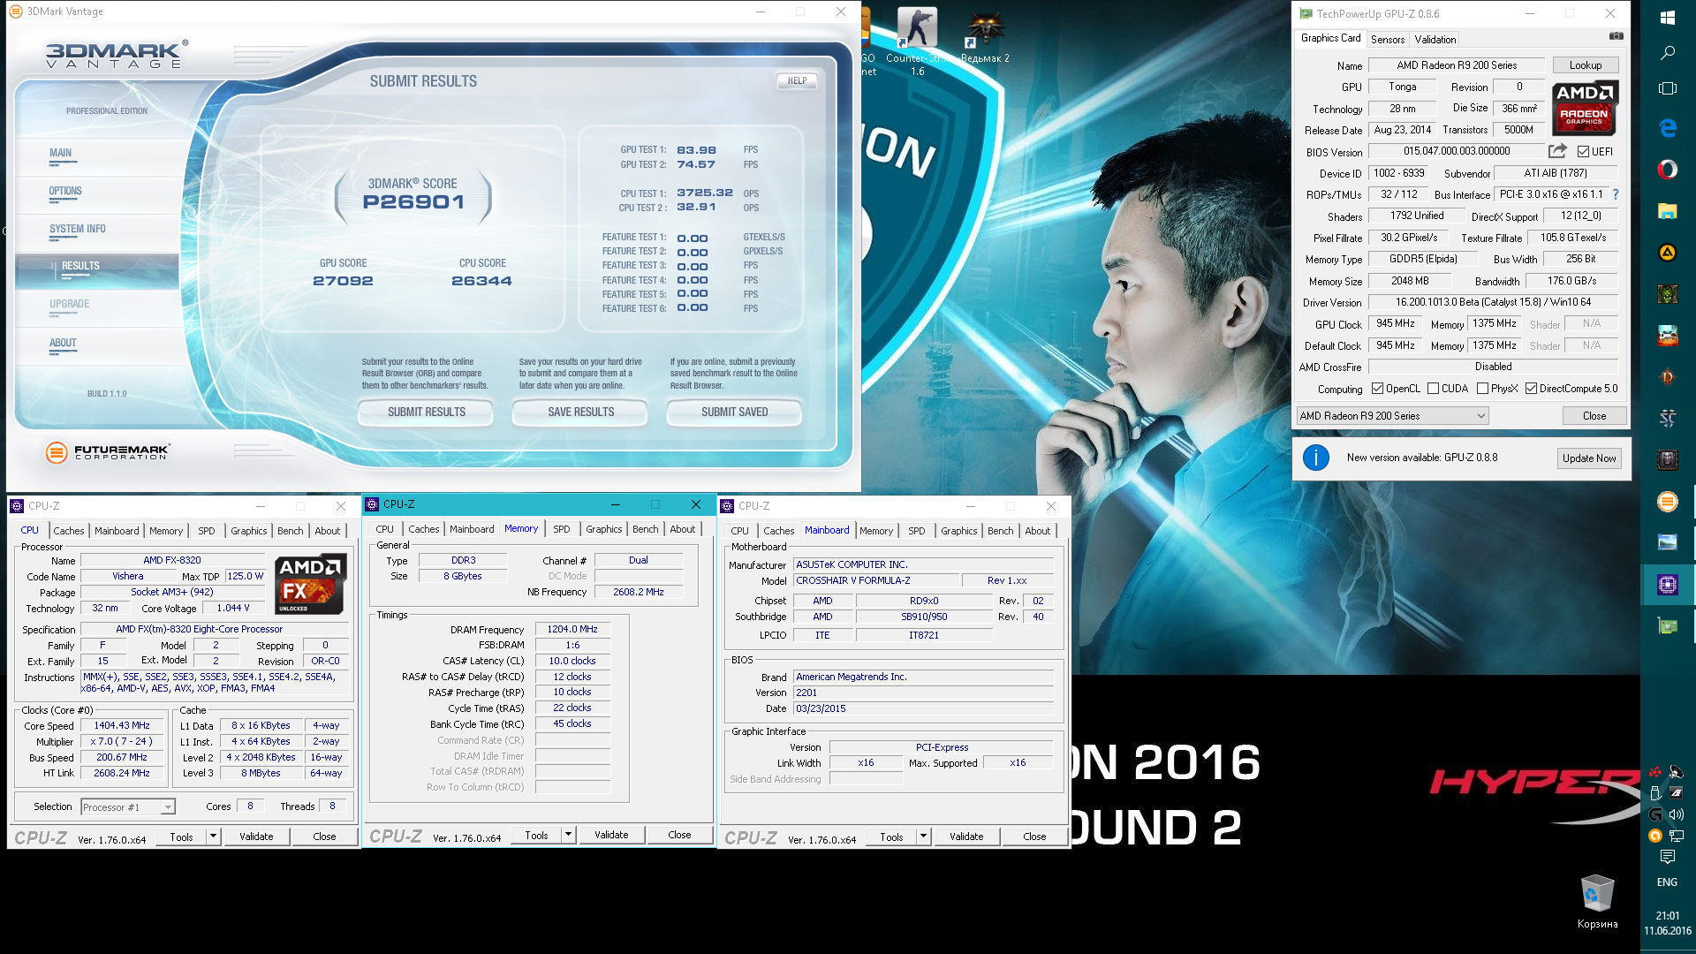Open Logitech Gaming tray icon
1696x954 pixels.
coord(1655,814)
